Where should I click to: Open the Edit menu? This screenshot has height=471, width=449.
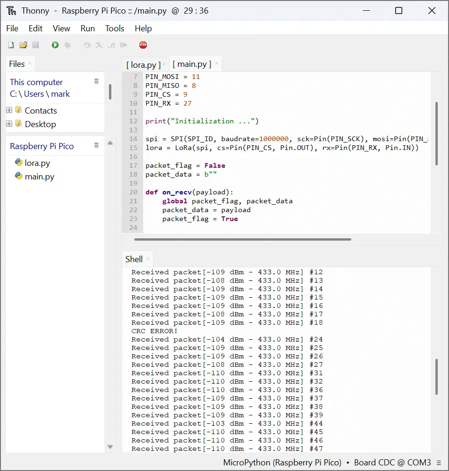[36, 29]
